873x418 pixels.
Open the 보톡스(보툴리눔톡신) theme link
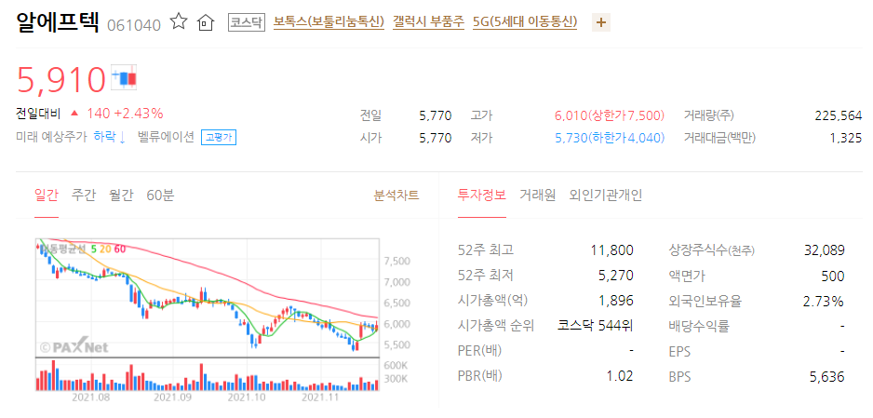point(329,22)
